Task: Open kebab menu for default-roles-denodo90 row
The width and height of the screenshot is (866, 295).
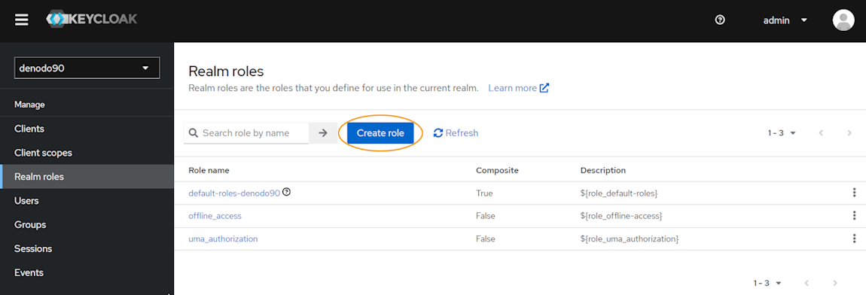Action: coord(854,193)
